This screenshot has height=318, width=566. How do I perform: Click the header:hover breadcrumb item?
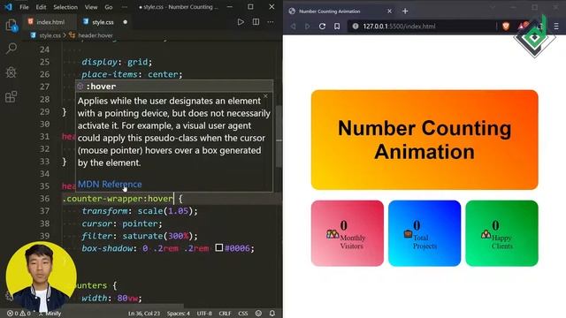click(91, 35)
